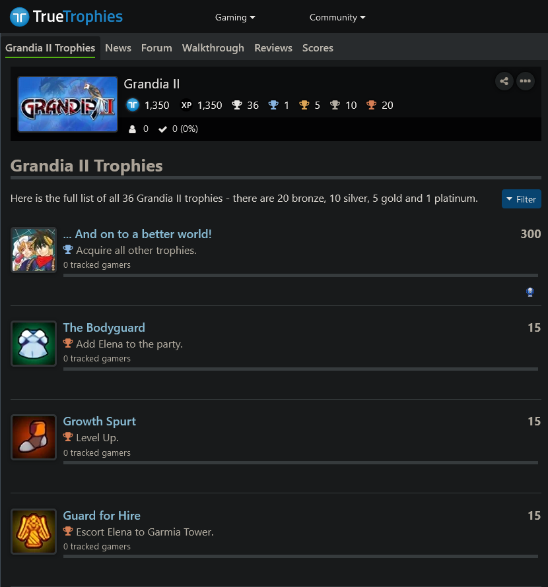
Task: Click the small platinum badge icon under first trophy
Action: click(530, 292)
